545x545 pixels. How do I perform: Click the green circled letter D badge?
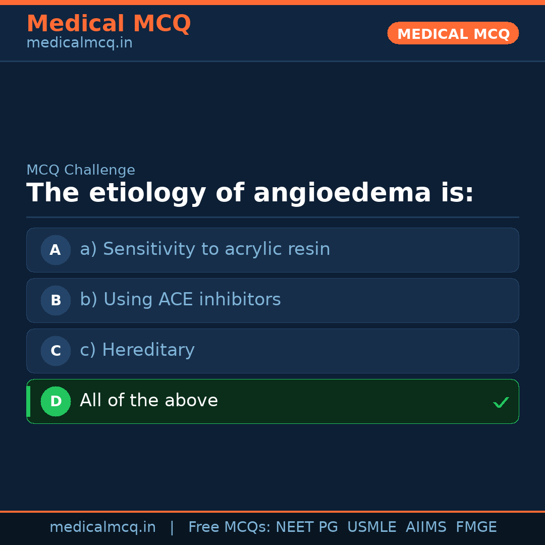click(56, 401)
